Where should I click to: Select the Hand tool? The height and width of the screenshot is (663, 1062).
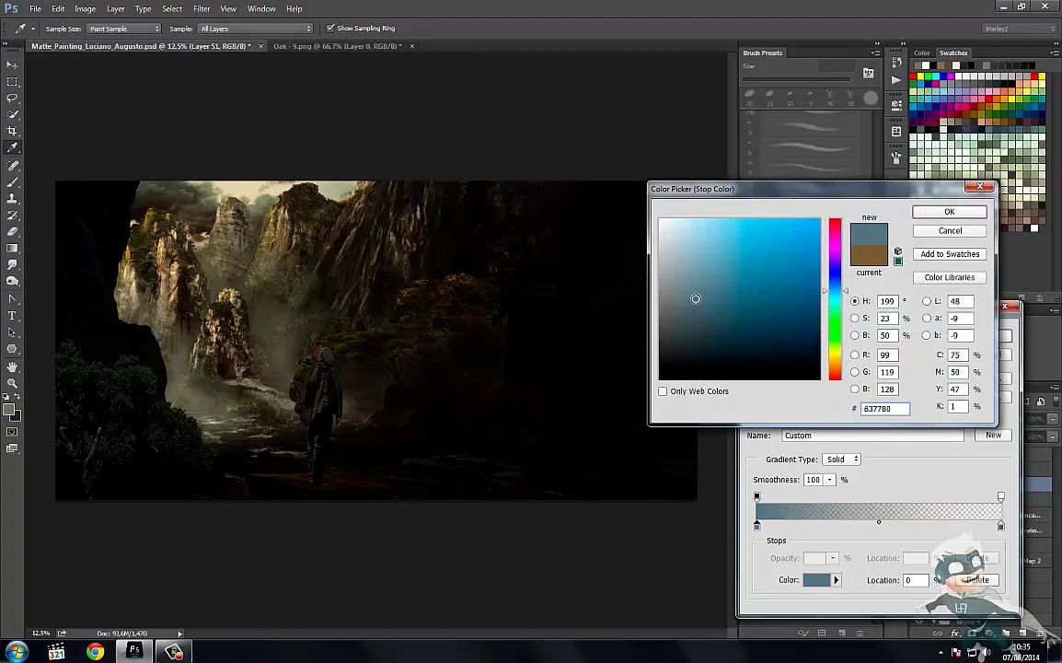pos(12,366)
